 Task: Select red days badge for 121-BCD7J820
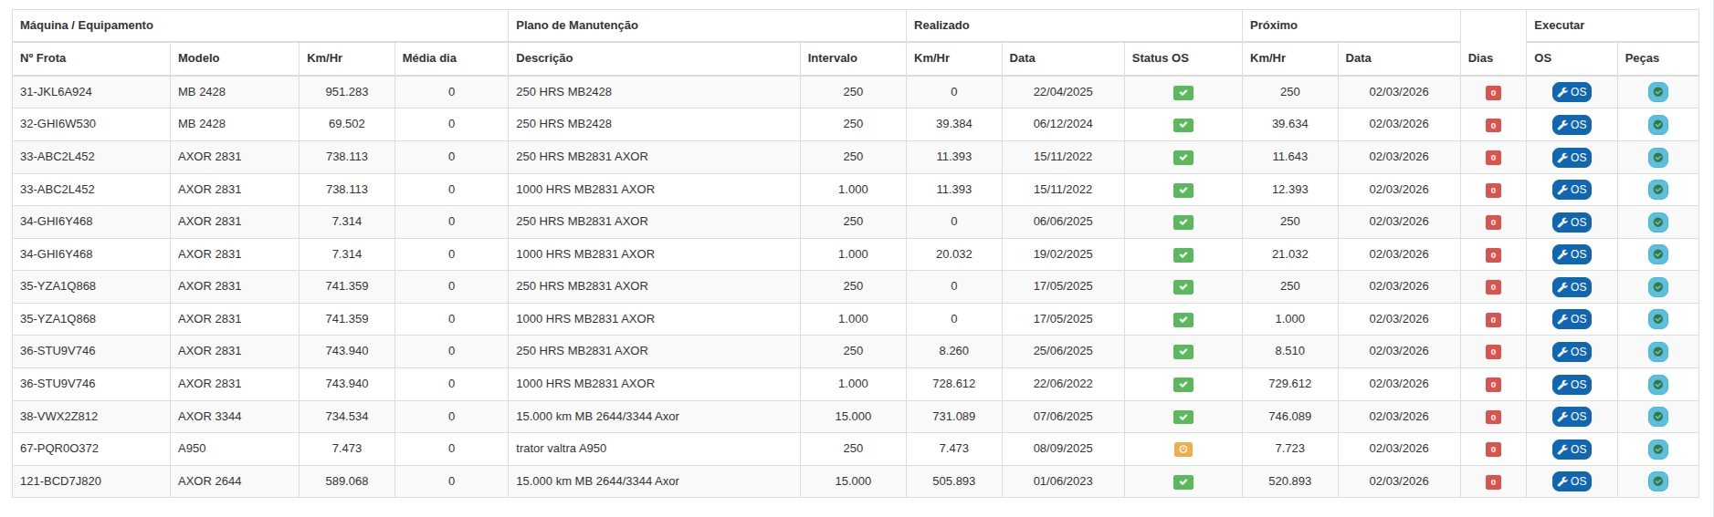pos(1493,482)
